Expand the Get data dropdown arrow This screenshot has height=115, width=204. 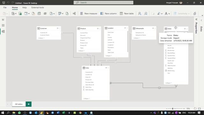pos(16,14)
